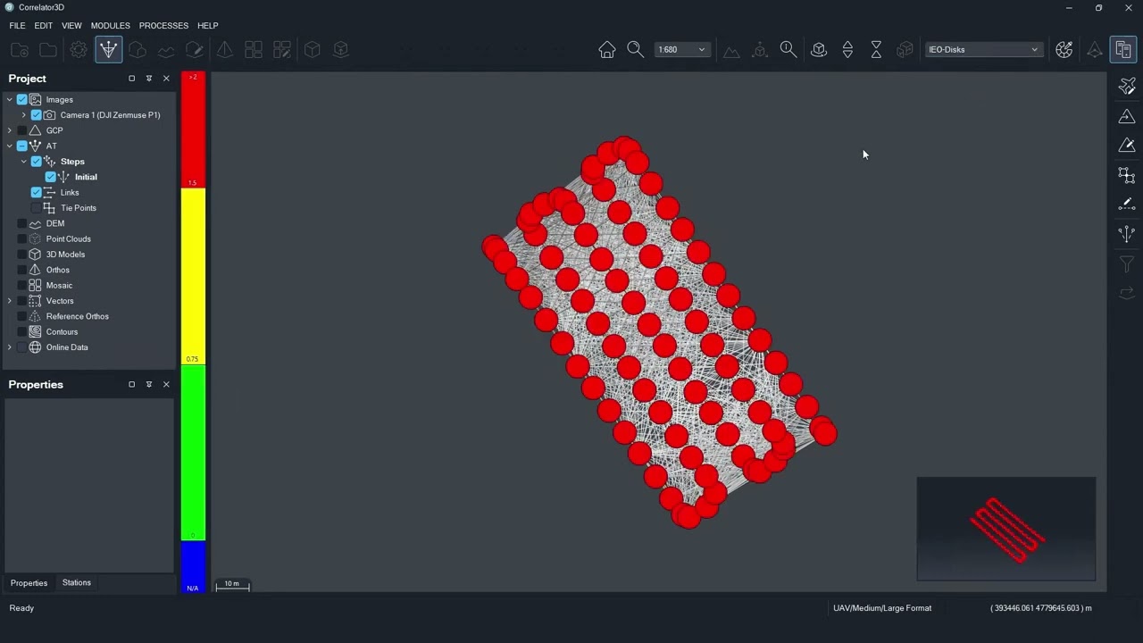This screenshot has height=643, width=1143.
Task: Switch to the Properties tab
Action: pos(29,583)
